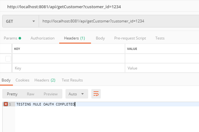The height and width of the screenshot is (132, 199).
Task: Select the Headers (1) request tab
Action: (x=75, y=38)
